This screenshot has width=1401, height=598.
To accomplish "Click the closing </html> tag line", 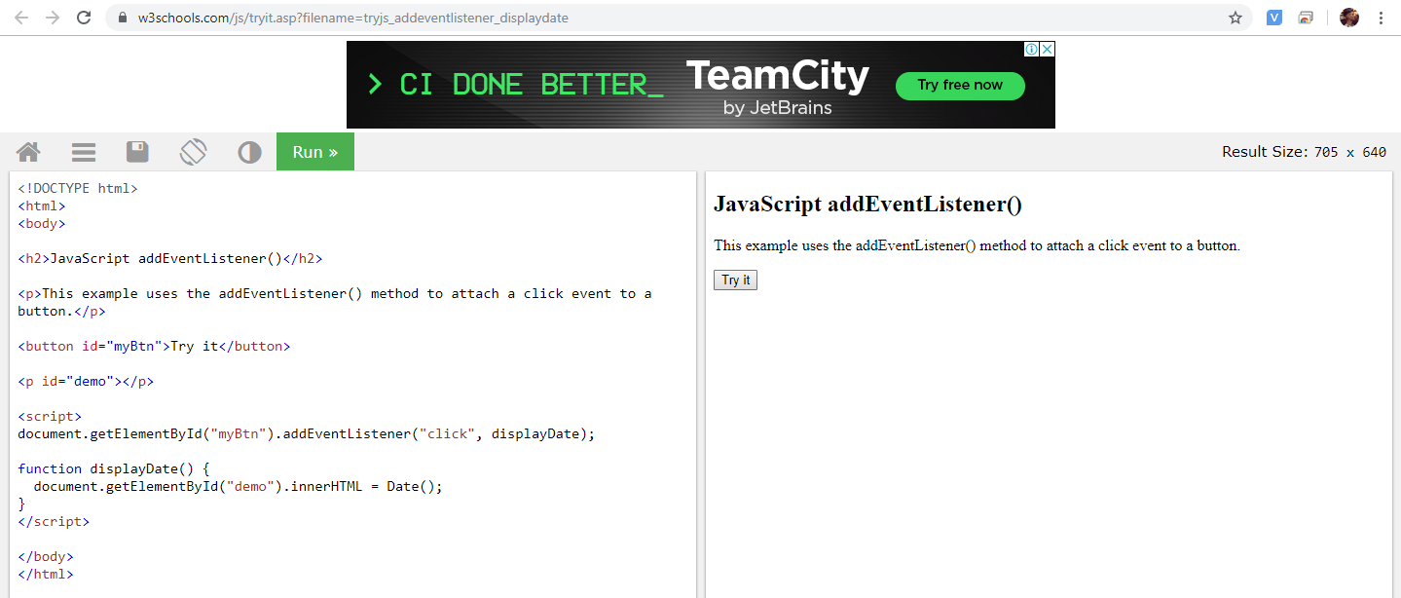I will (x=46, y=575).
